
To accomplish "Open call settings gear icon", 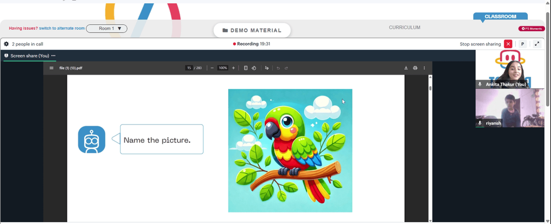I will point(6,44).
